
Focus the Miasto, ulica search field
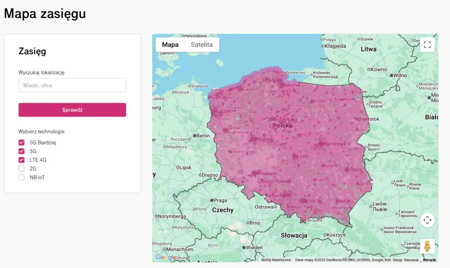[x=72, y=85]
